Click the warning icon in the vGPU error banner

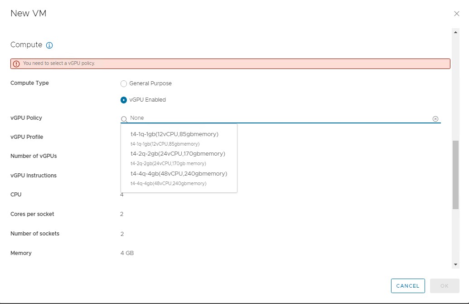(16, 64)
